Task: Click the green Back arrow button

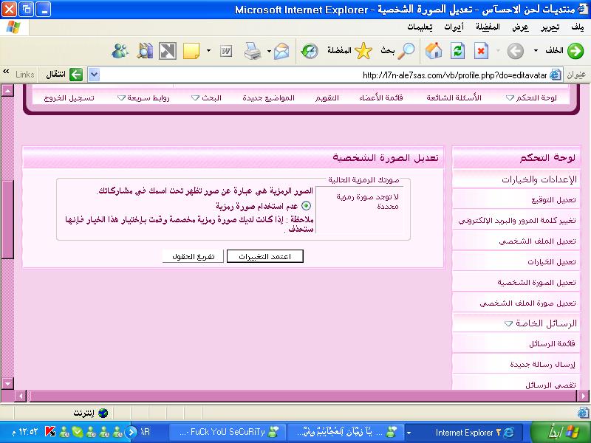Action: [574, 51]
